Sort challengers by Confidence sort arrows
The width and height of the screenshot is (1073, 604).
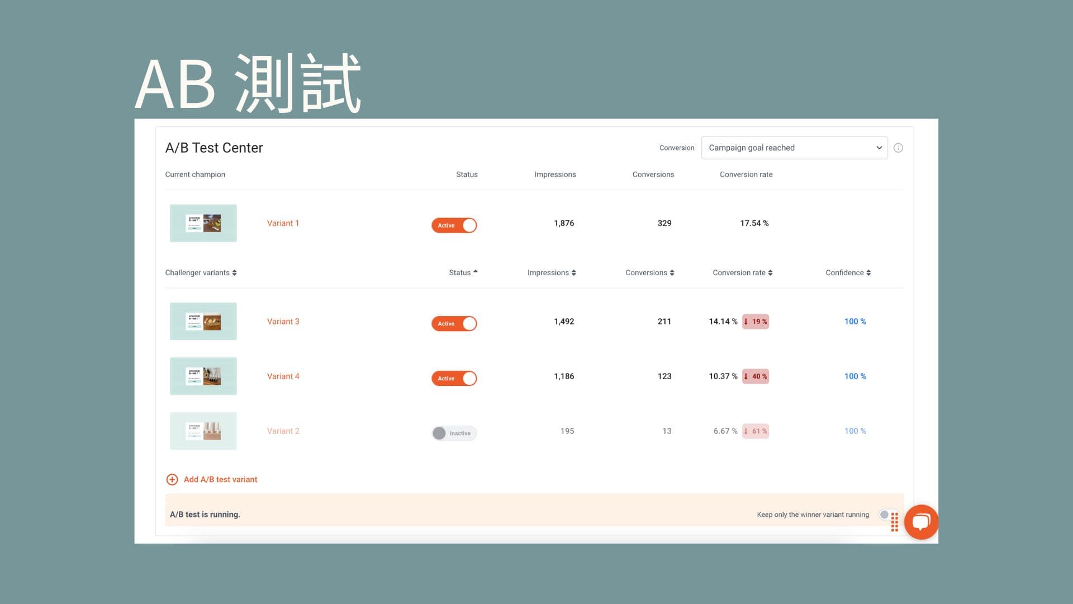tap(868, 272)
